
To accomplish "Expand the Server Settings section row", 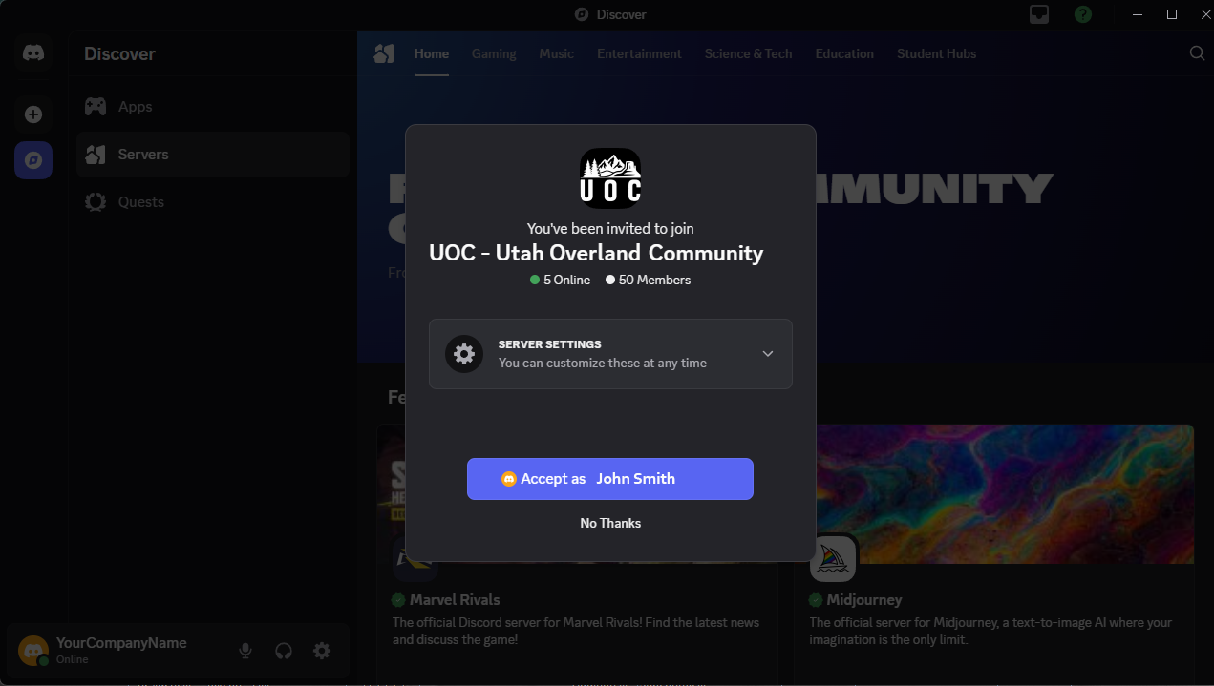I will tap(610, 354).
